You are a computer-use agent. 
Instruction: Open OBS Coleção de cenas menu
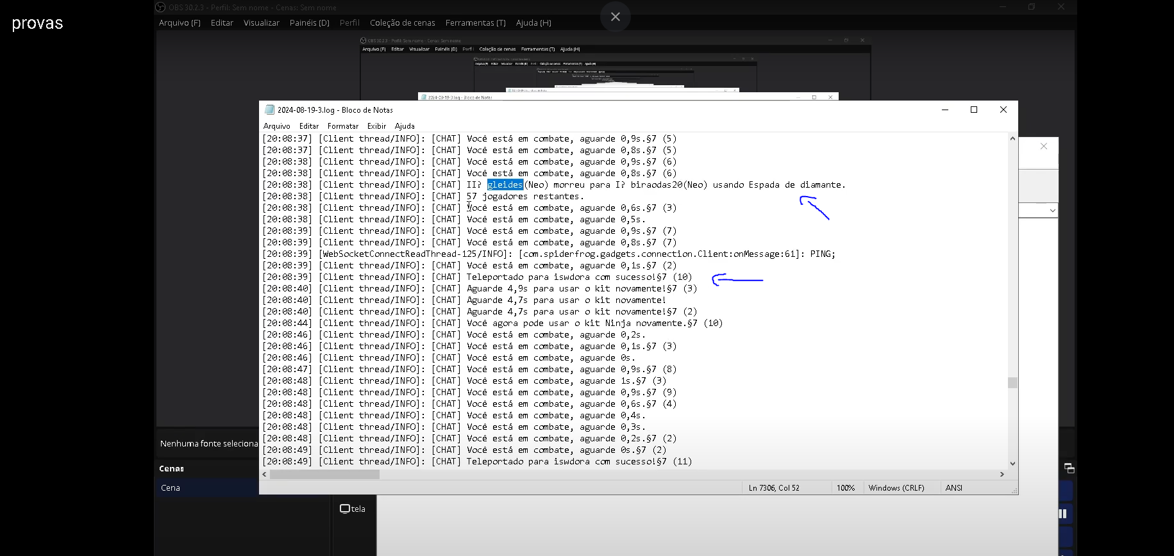[403, 23]
